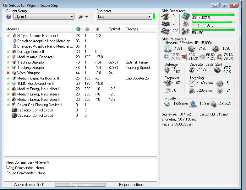Click the sensor strength icon showing 24
Screen dimensions: 246x190
coord(220,91)
